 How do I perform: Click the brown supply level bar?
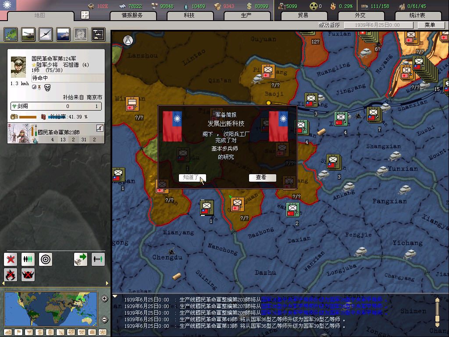pos(28,117)
